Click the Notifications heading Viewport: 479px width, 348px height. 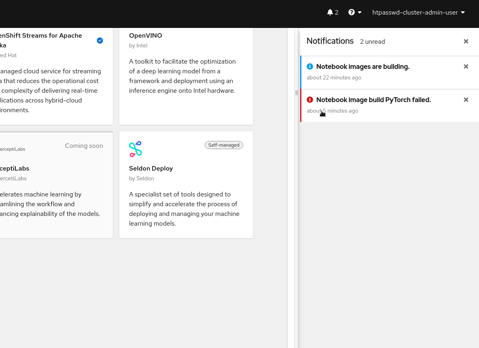330,41
